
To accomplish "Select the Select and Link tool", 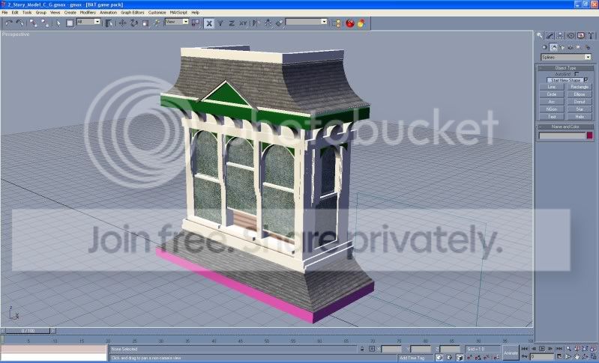I will [33, 23].
